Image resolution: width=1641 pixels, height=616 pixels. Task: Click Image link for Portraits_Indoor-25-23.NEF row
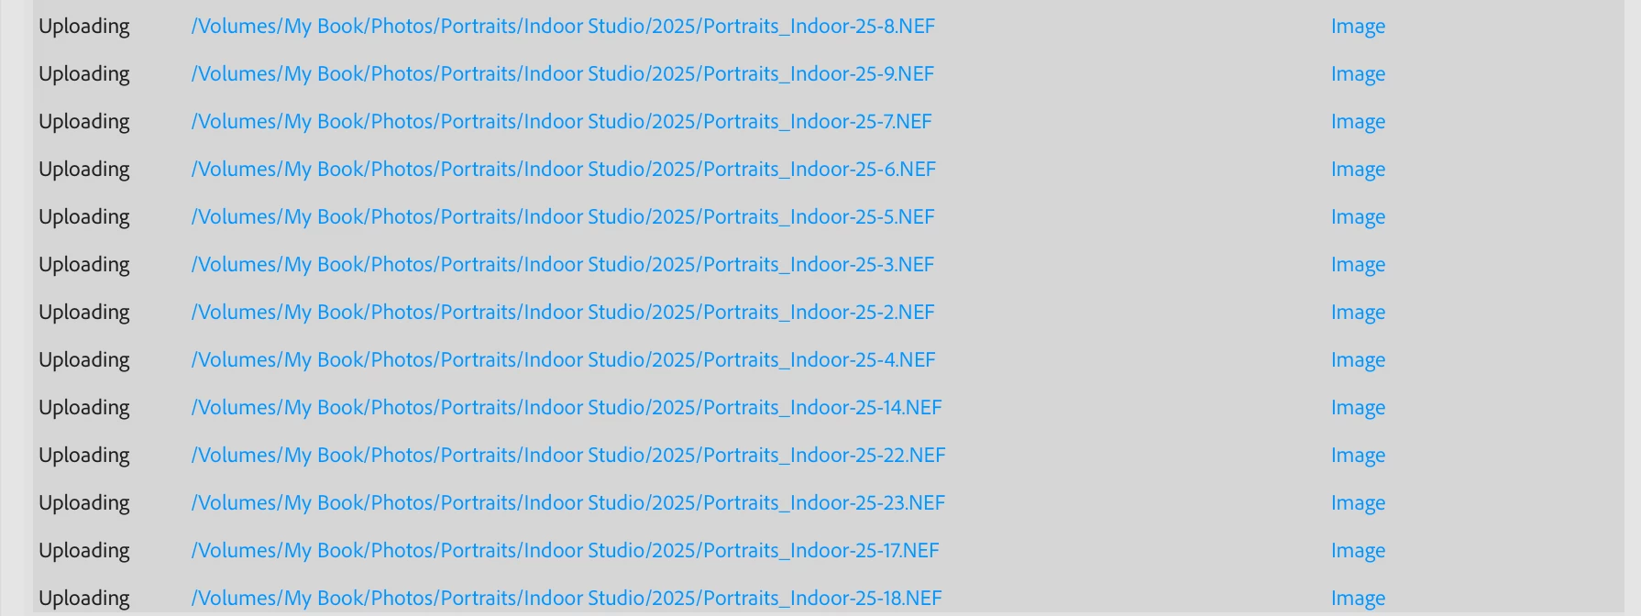[x=1358, y=503]
